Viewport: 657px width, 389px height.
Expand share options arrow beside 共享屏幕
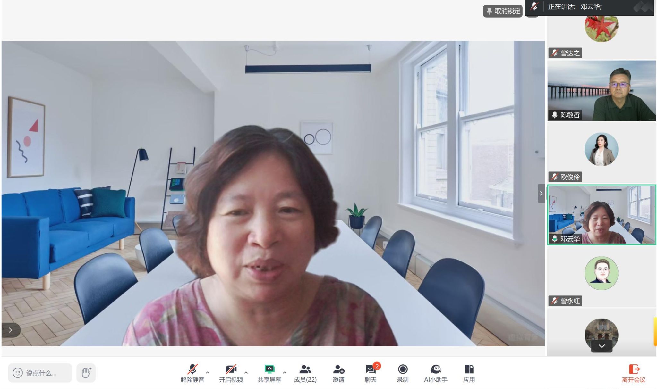285,372
